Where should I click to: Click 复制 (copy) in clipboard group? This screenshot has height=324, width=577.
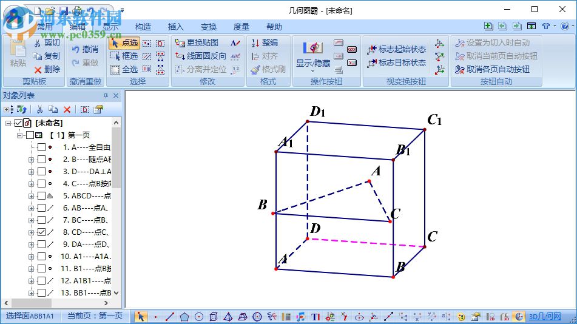click(47, 56)
